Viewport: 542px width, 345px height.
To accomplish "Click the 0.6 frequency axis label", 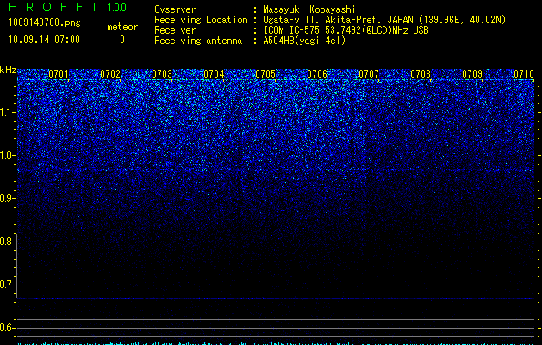I will pos(8,328).
